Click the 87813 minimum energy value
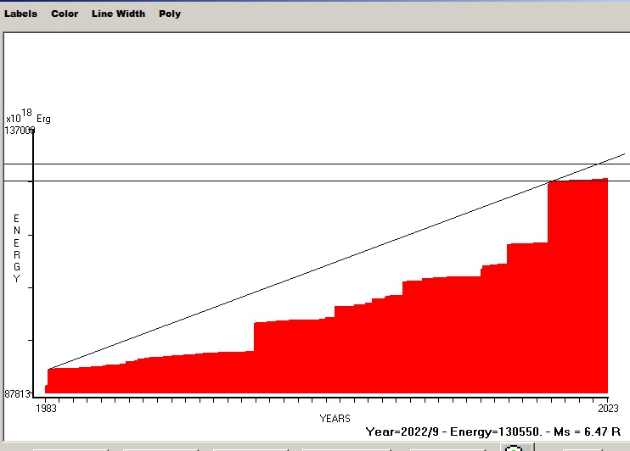630x451 pixels. click(x=18, y=394)
